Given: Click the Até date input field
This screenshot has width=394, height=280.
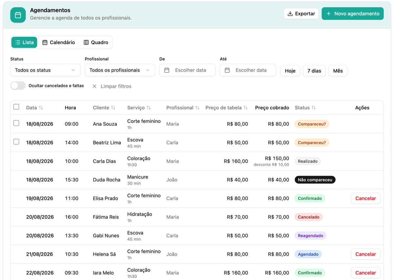Looking at the screenshot, I should point(248,70).
